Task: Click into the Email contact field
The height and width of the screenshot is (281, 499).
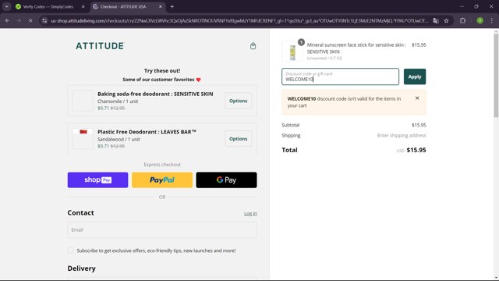Action: pyautogui.click(x=162, y=229)
